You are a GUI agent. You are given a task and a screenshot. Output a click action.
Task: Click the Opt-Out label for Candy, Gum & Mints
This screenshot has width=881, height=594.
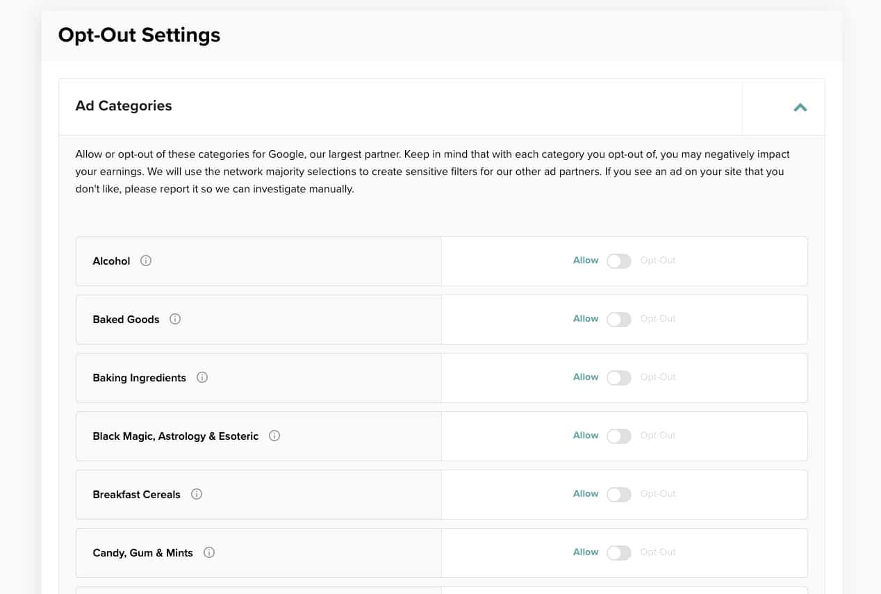[657, 552]
